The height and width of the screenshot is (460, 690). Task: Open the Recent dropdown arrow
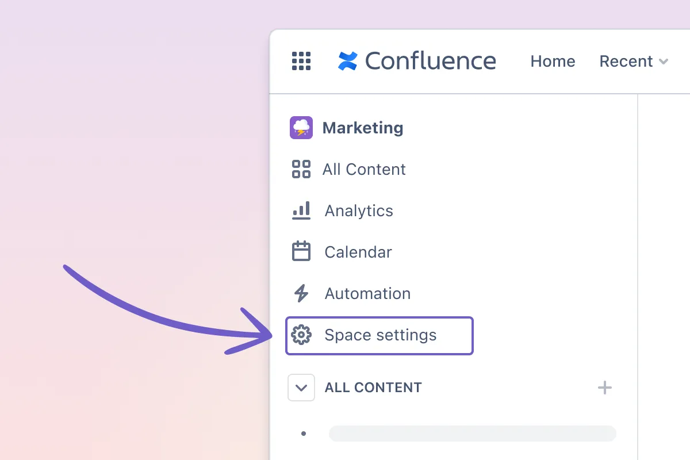(663, 62)
